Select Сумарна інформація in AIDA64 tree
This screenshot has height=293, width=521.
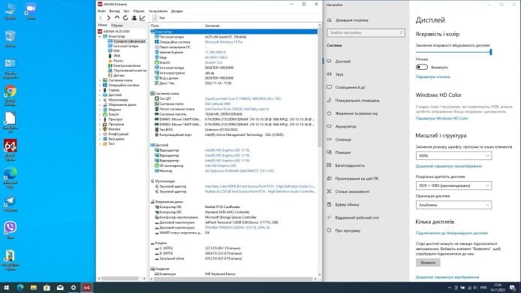[127, 41]
